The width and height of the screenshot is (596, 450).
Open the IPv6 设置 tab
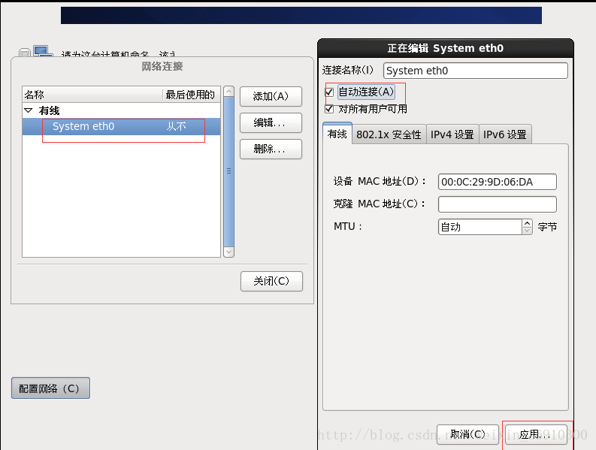click(505, 134)
